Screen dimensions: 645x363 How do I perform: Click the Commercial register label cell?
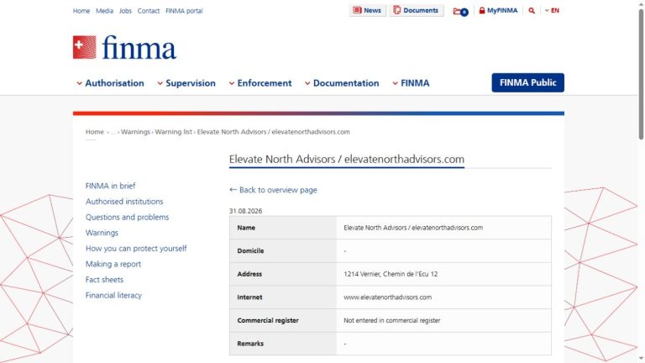pos(283,320)
